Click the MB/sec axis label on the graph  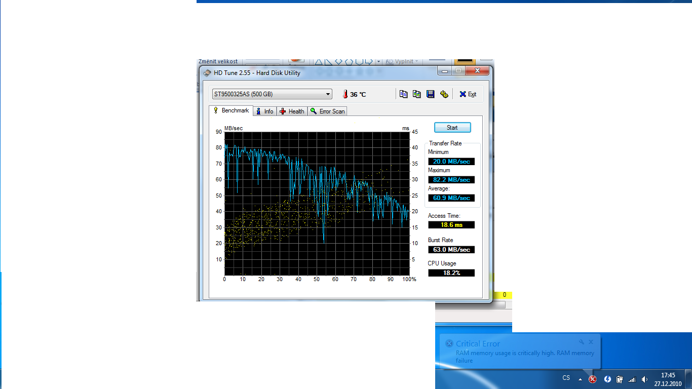[x=234, y=128]
